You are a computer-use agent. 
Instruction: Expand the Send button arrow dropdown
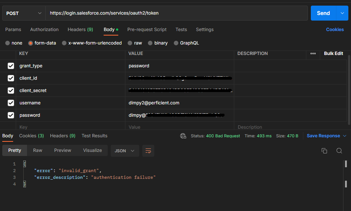(x=342, y=13)
